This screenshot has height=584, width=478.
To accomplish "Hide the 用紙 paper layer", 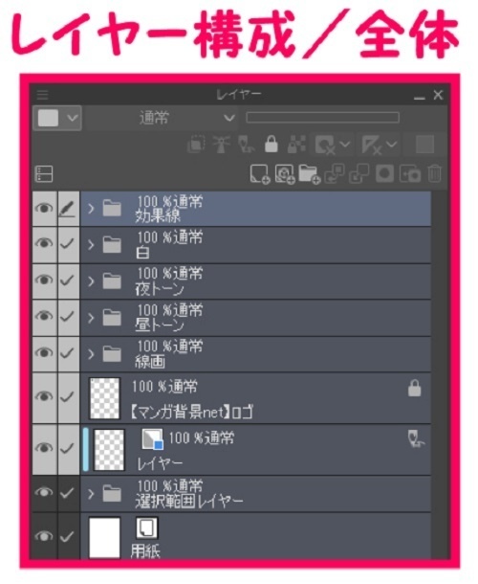I will 44,536.
